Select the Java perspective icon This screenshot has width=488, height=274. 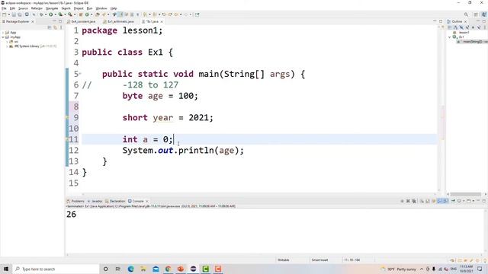click(484, 14)
